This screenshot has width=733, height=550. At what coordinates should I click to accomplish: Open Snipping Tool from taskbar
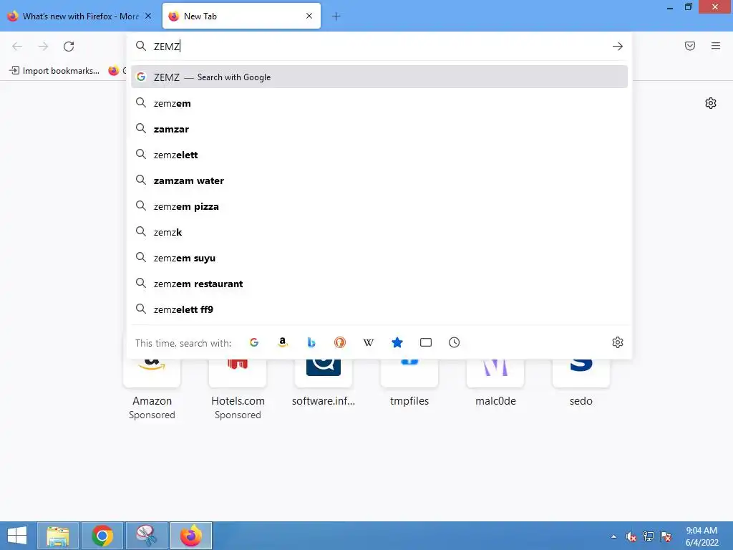[146, 536]
